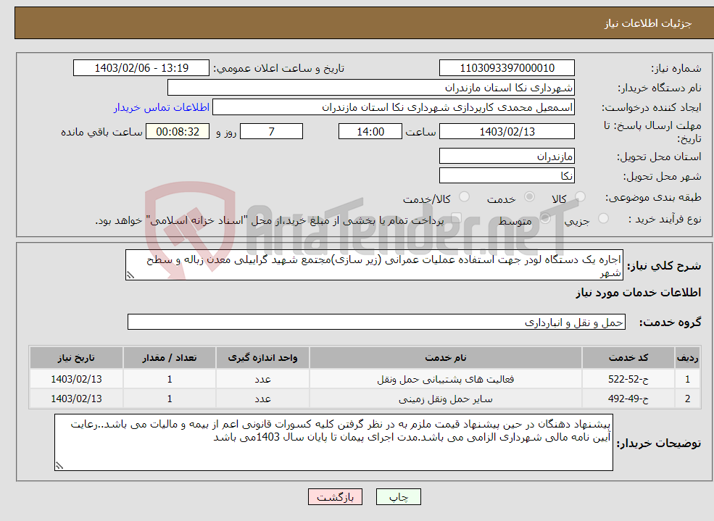Open اطلاعات تماس خریدار link

click(x=161, y=107)
